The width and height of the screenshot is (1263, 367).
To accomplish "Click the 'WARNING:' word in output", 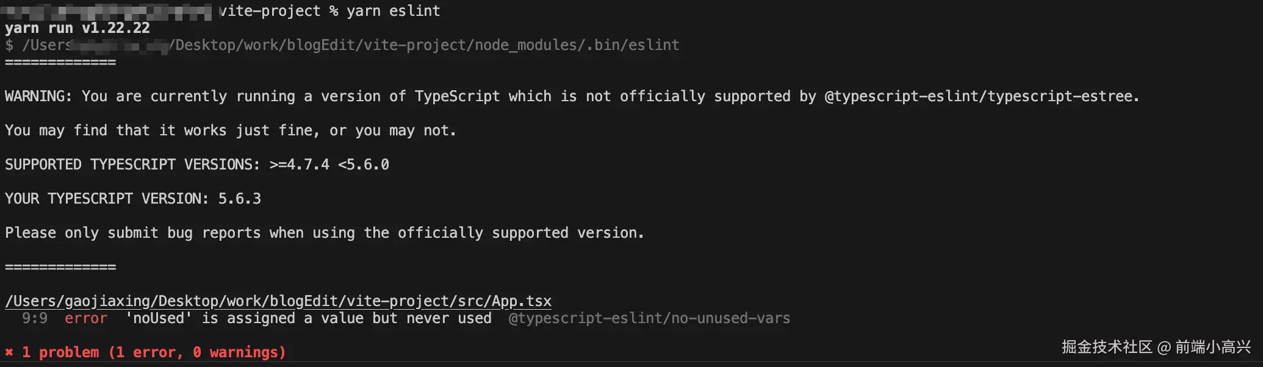I will [x=38, y=96].
